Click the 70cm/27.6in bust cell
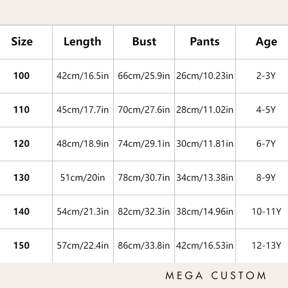This screenshot has height=288, width=288. [x=144, y=110]
